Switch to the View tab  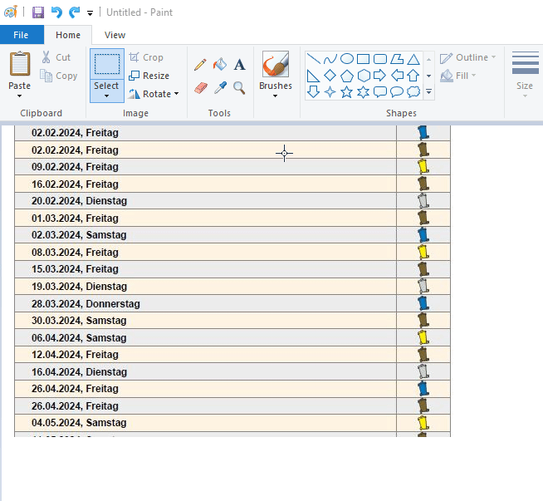pyautogui.click(x=115, y=35)
